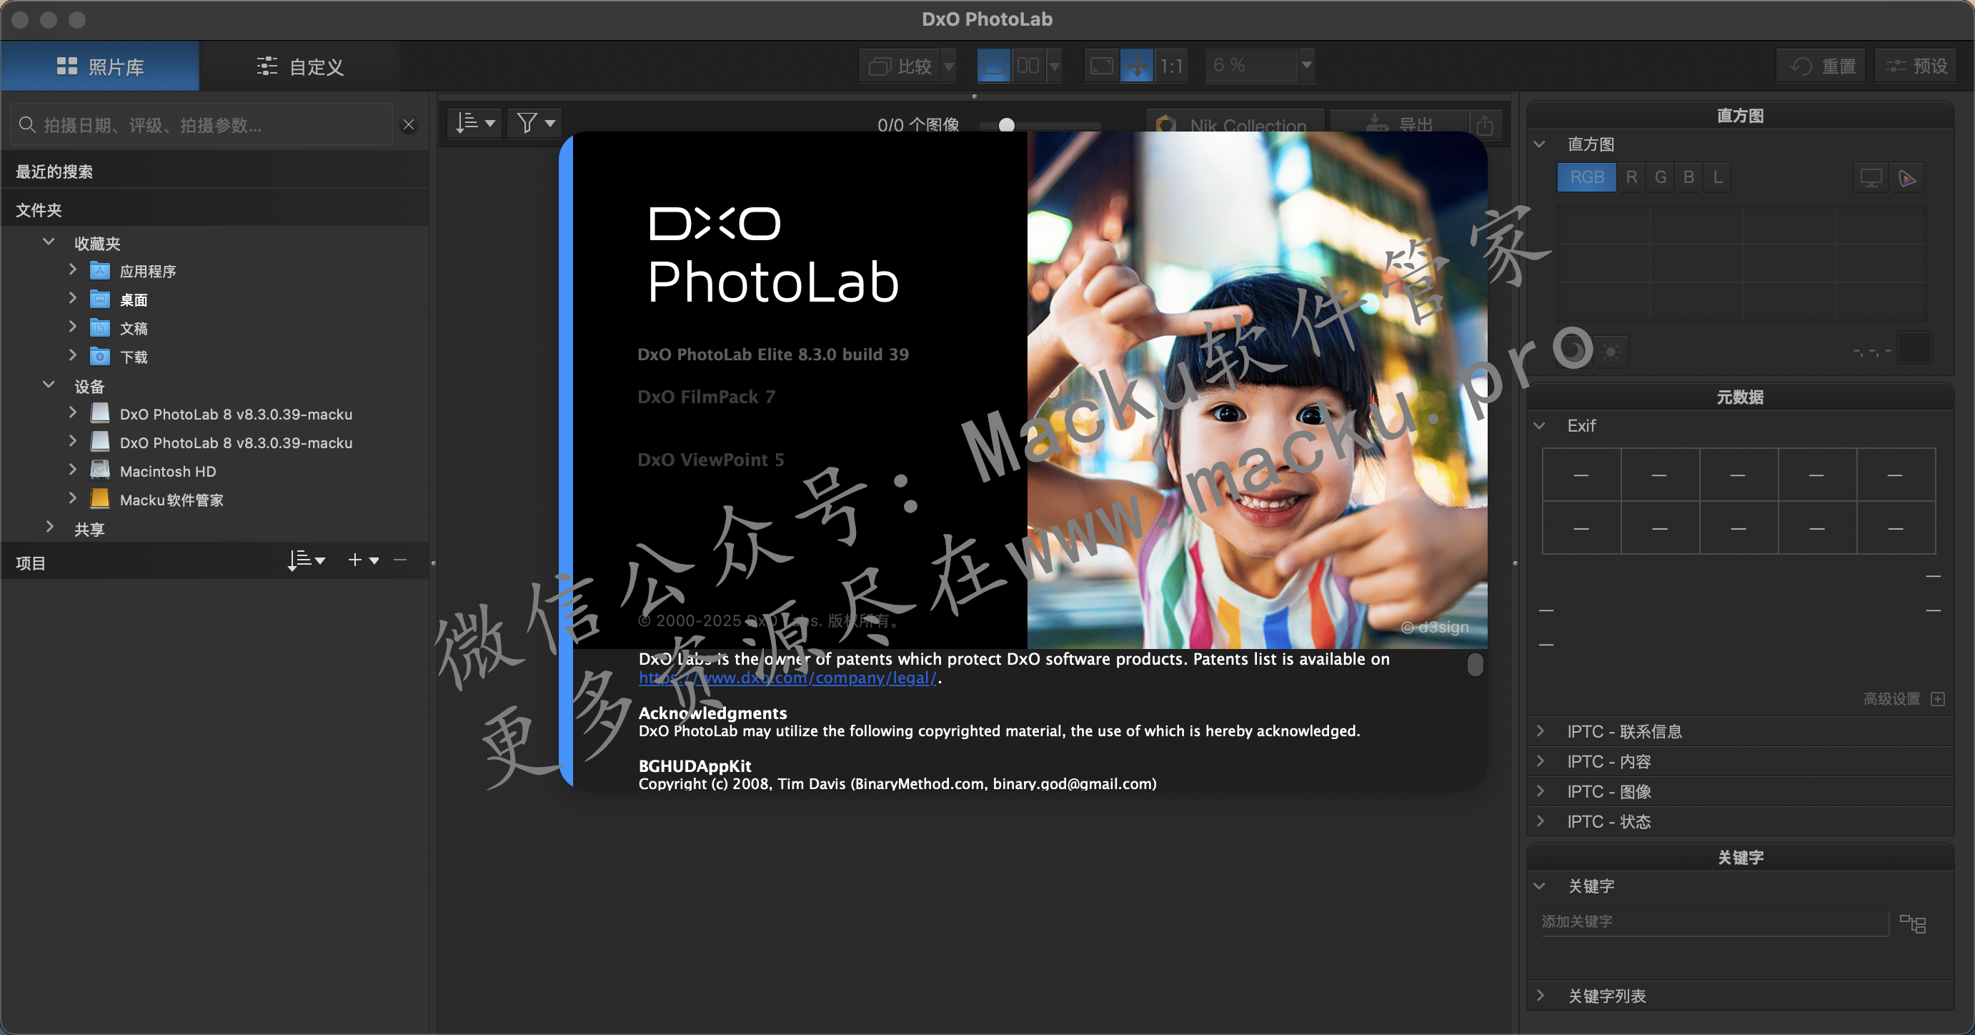Viewport: 1975px width, 1035px height.
Task: Click the 重置 reset button
Action: pyautogui.click(x=1821, y=66)
